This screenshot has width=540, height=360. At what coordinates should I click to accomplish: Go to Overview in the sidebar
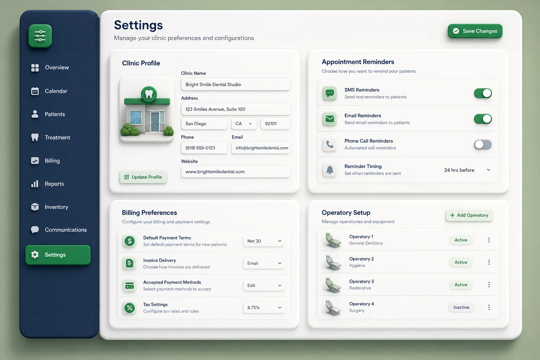pyautogui.click(x=57, y=67)
